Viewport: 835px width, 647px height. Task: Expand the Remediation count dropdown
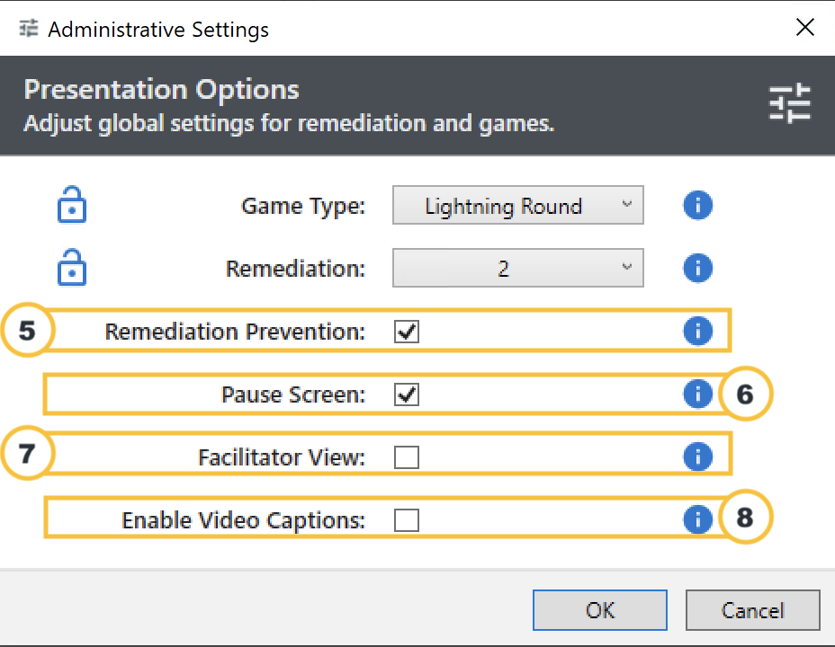[x=517, y=268]
